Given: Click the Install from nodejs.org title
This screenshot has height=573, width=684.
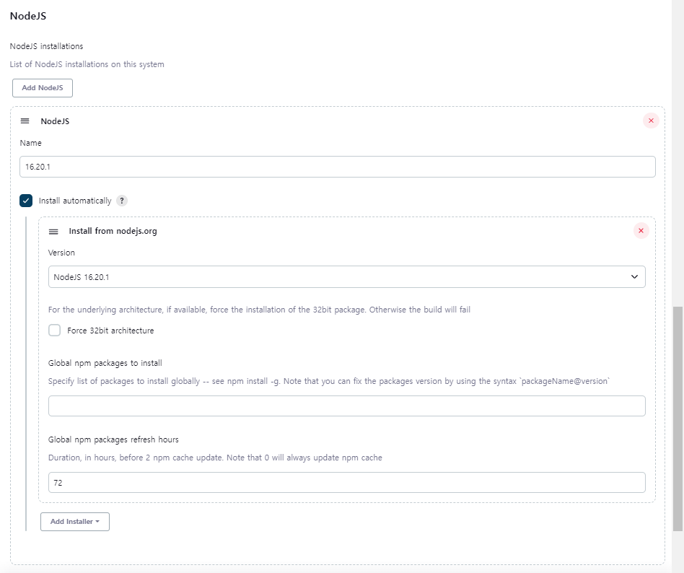Looking at the screenshot, I should click(113, 231).
